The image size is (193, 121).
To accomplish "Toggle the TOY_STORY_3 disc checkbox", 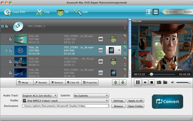I will tap(7, 26).
